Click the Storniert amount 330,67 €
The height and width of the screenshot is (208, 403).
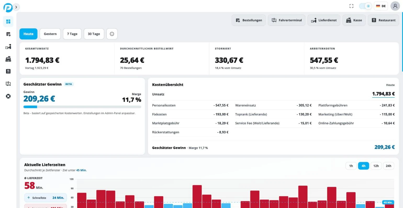tap(229, 60)
